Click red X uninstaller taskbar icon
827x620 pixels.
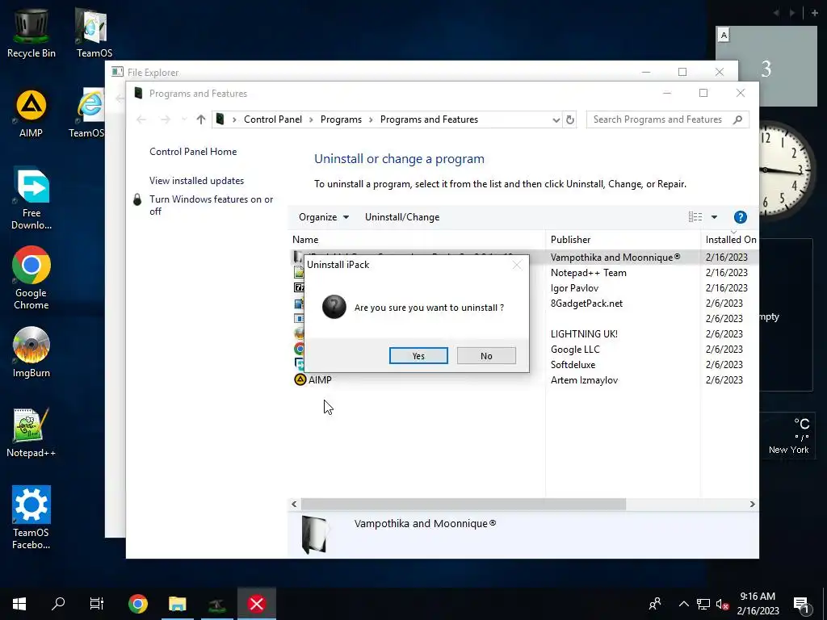tap(256, 604)
